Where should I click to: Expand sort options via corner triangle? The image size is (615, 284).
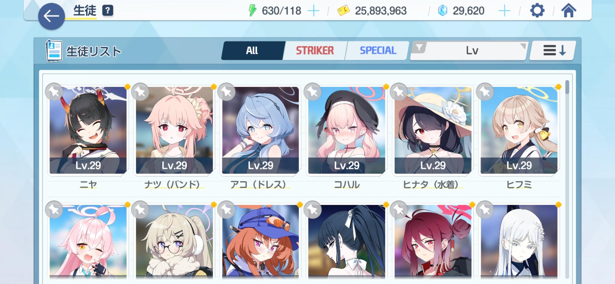tap(523, 46)
